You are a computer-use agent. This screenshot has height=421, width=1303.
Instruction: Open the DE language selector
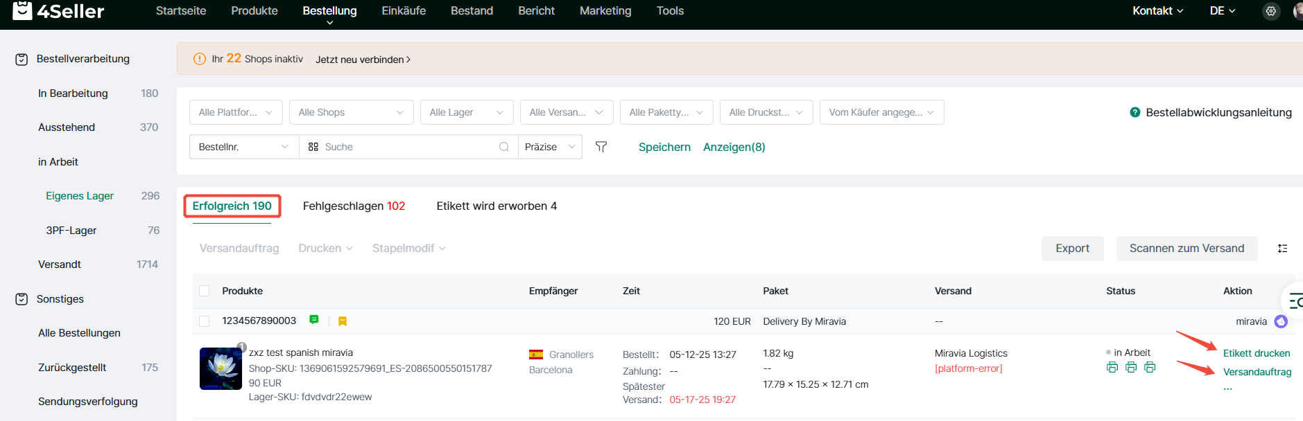tap(1223, 11)
